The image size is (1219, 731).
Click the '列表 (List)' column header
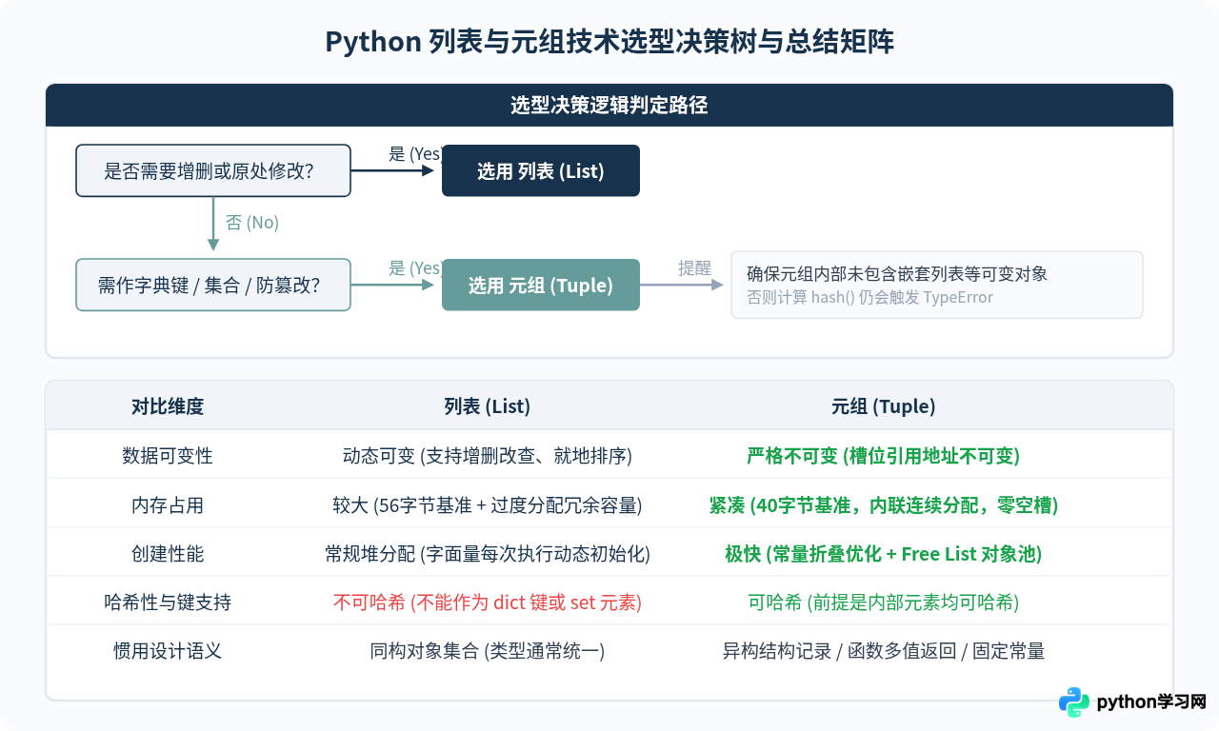[x=488, y=406]
